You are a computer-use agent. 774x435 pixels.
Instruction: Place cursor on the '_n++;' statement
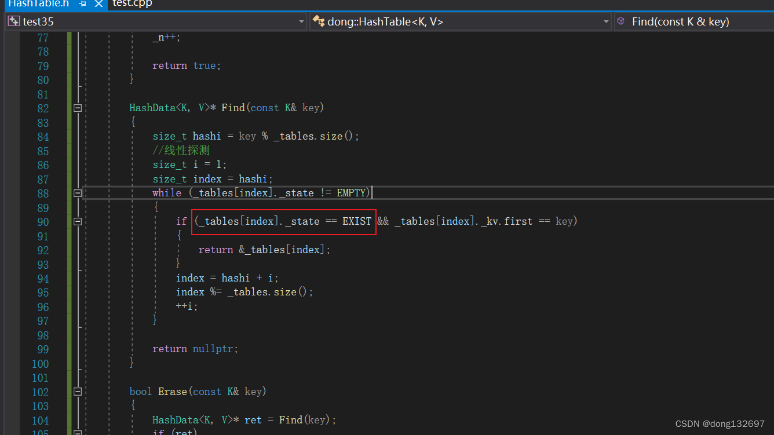pos(167,37)
